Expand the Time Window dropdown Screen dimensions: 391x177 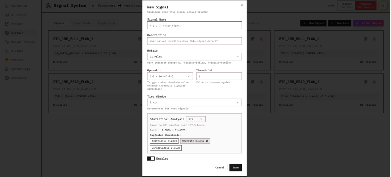pos(194,102)
